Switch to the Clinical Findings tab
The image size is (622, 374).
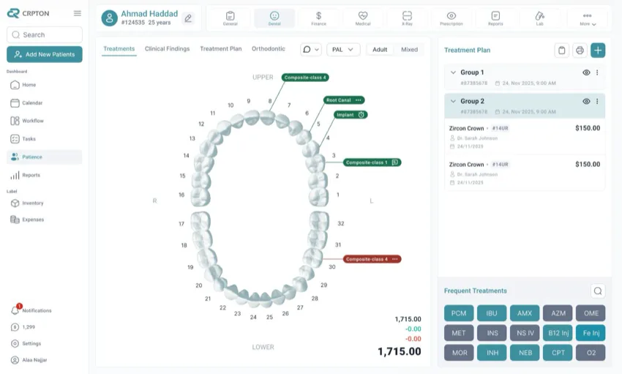click(x=167, y=49)
